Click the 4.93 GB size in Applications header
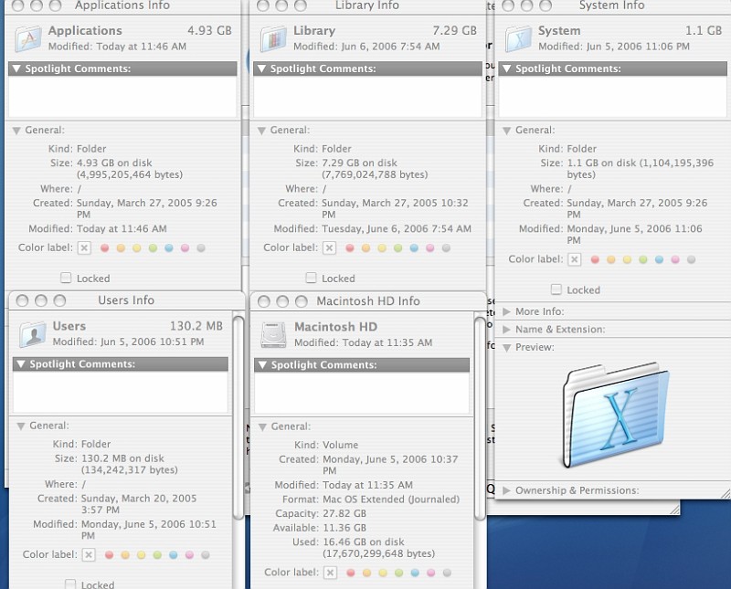The width and height of the screenshot is (731, 589). (210, 31)
